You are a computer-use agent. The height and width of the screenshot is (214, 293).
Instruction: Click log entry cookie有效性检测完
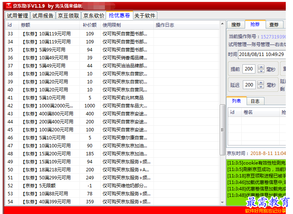(x=257, y=163)
